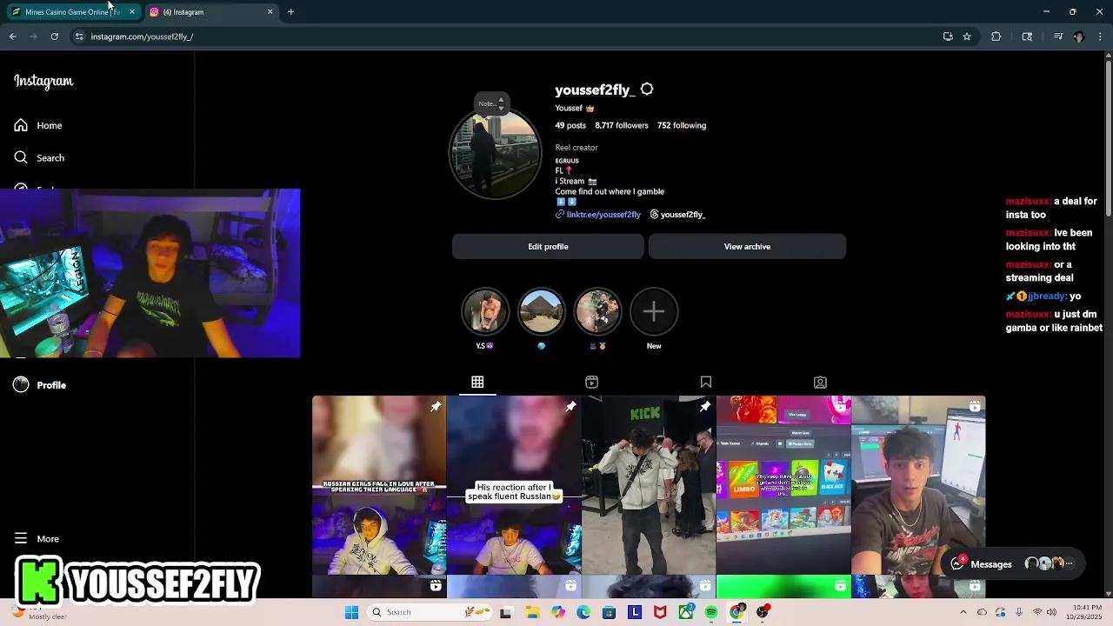Switch to the Reels tab

(x=591, y=382)
